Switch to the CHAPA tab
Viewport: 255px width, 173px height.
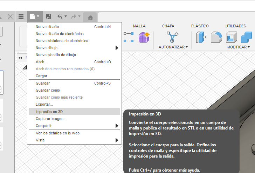(168, 26)
